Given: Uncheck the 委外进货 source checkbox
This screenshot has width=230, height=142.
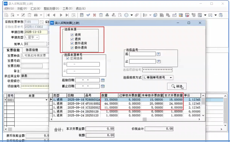Looking at the screenshot, I should tap(72, 43).
